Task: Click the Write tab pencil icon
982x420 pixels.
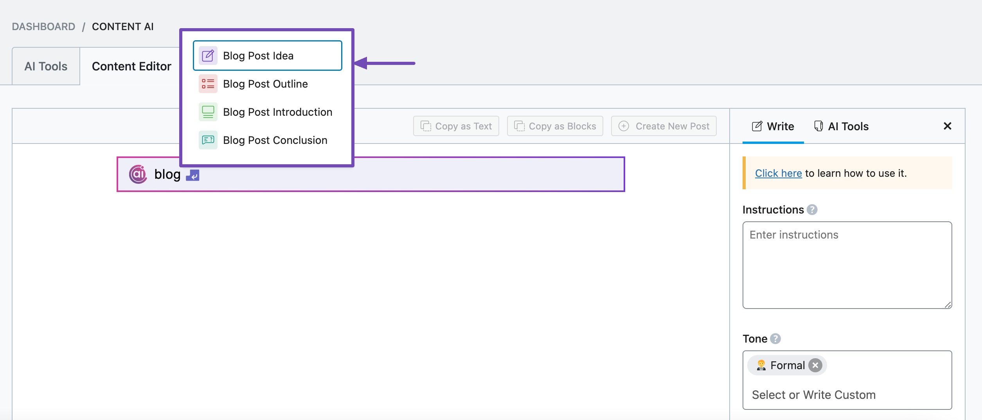Action: click(x=757, y=126)
